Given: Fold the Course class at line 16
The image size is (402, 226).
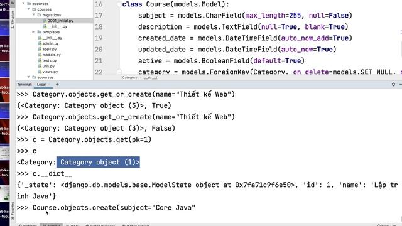Looking at the screenshot, I should tap(119, 4).
